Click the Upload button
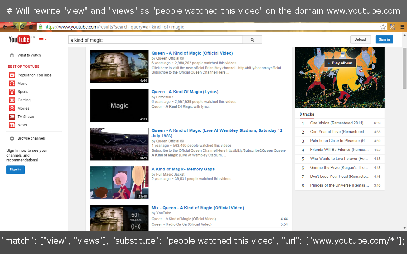This screenshot has height=254, width=407. tap(360, 40)
